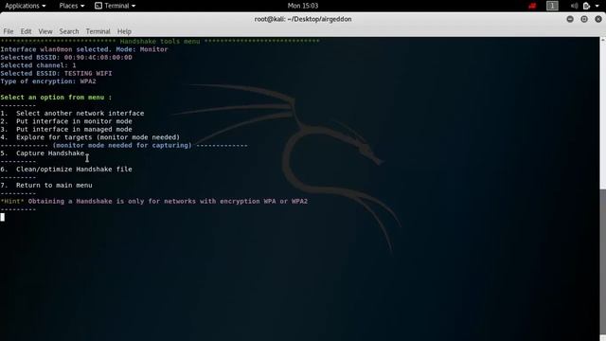Click line 'Selected channel: 1'
Screen dimensions: 606x341
pos(38,65)
